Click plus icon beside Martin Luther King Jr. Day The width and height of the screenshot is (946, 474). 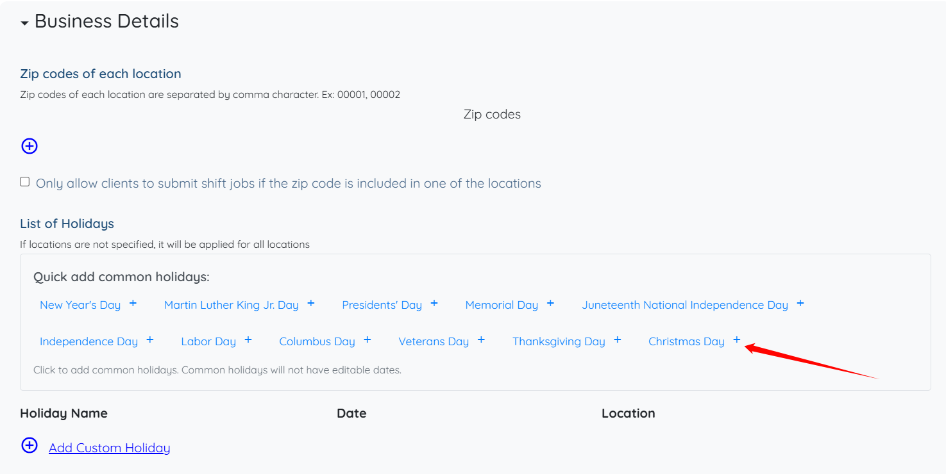tap(311, 304)
